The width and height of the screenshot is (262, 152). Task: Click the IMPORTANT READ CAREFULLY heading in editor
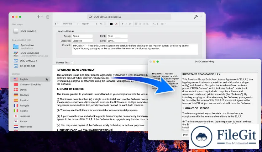76,70
